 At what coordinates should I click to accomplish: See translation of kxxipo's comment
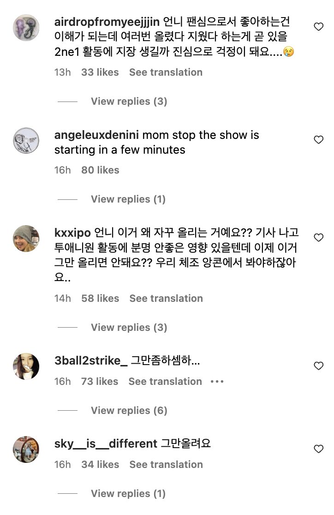tap(166, 299)
